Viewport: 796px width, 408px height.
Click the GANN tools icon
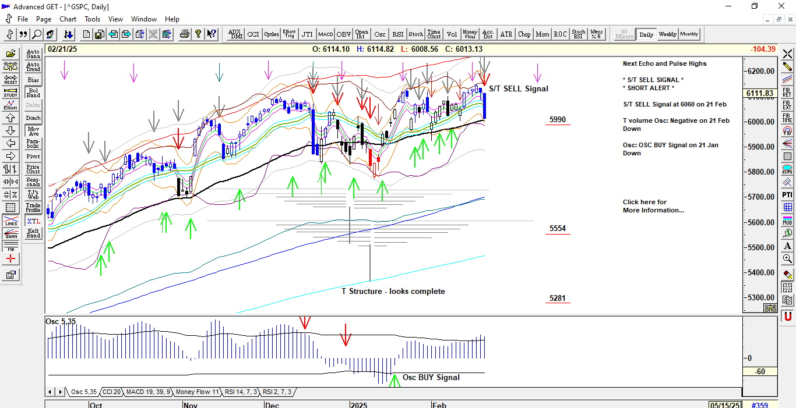click(x=10, y=235)
